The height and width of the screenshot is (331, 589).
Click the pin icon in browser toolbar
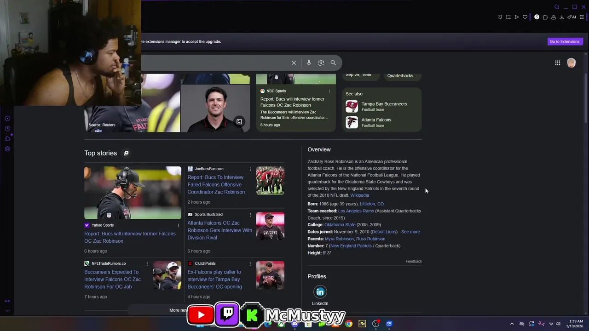point(500,17)
